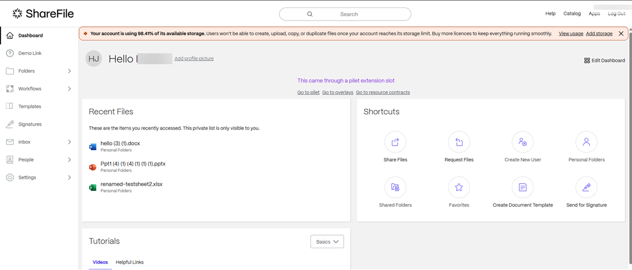Click the Request Files shortcut icon
Screen dimensions: 632x270
tap(459, 142)
